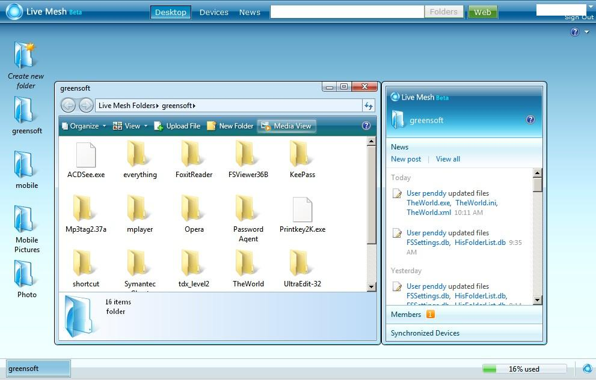This screenshot has height=380, width=596.
Task: Click the Members count badge
Action: click(430, 315)
